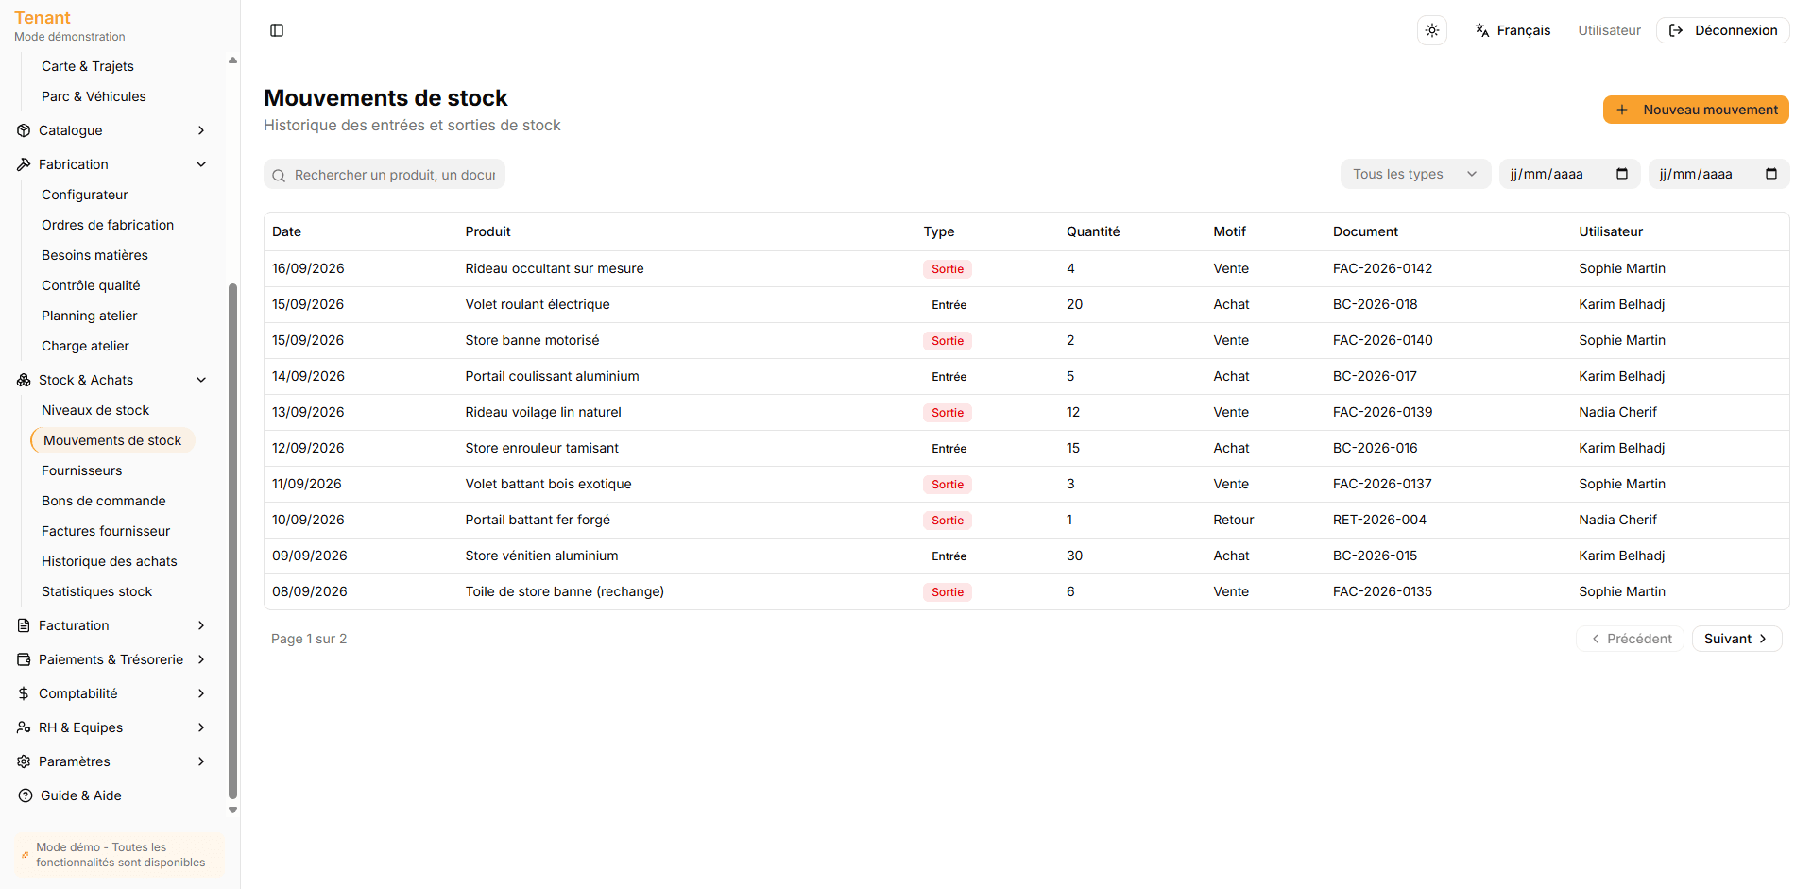Click the Stock & Achats icon
1812x889 pixels.
coord(24,380)
